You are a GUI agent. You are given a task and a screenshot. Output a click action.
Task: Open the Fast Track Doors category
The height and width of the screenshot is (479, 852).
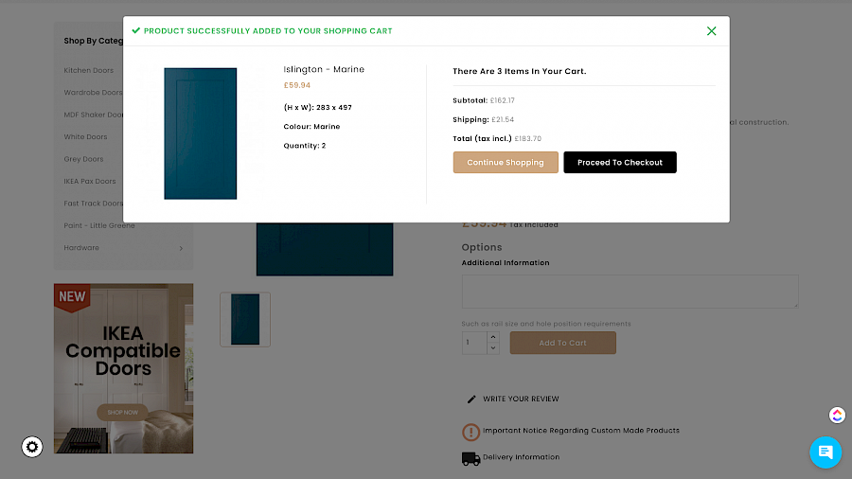click(94, 204)
